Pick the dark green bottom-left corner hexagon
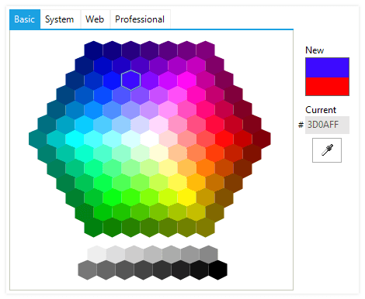This screenshot has width=365, height=299. (x=94, y=227)
